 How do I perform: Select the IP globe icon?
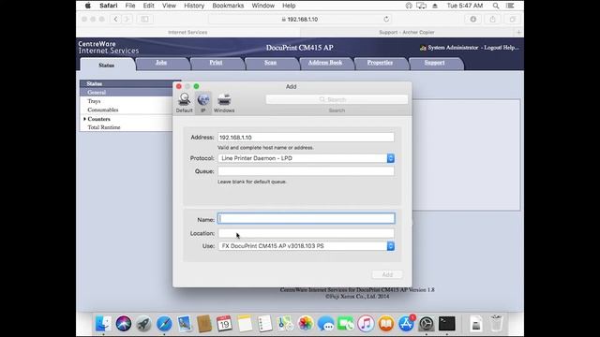pos(203,103)
